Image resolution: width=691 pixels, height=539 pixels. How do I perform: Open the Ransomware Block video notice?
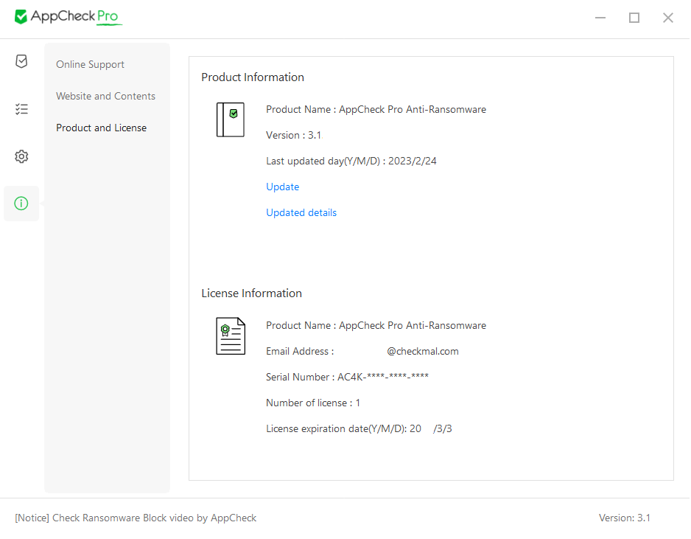tap(136, 518)
